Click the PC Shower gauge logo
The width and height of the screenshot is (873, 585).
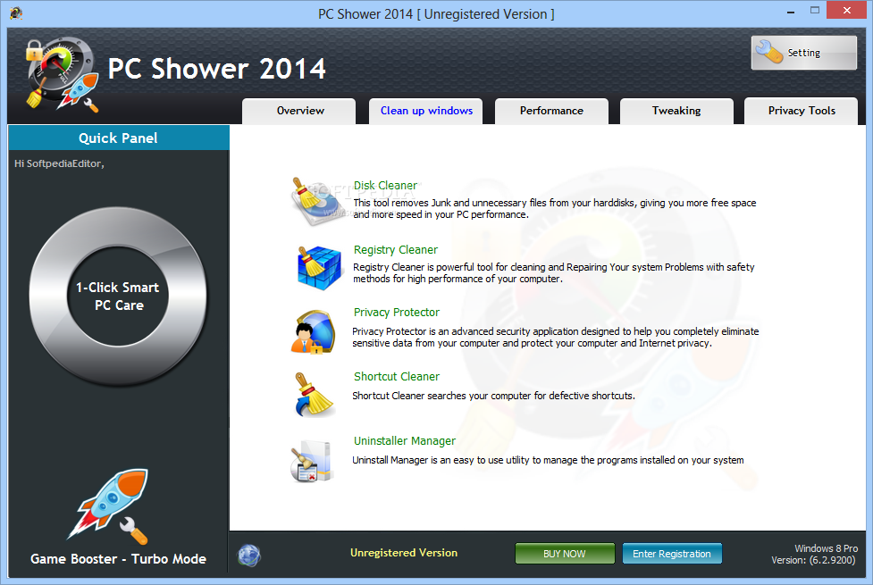(x=61, y=74)
